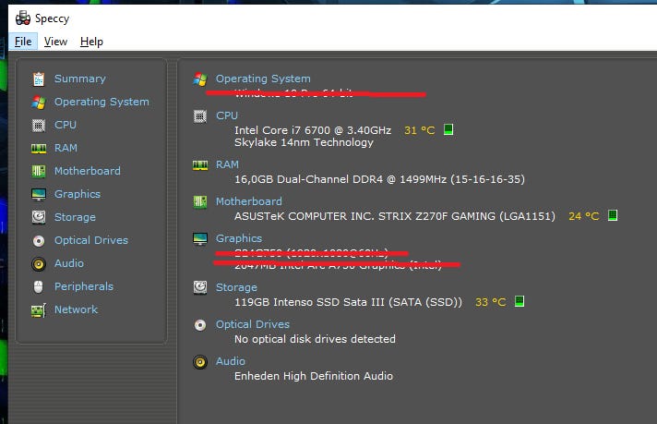Image resolution: width=657 pixels, height=424 pixels.
Task: Open Operating System heading link in summary
Action: tap(263, 79)
